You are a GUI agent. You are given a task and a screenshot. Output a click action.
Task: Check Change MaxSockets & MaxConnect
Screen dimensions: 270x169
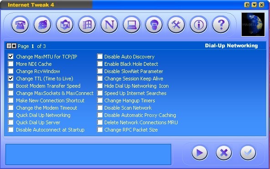10,93
